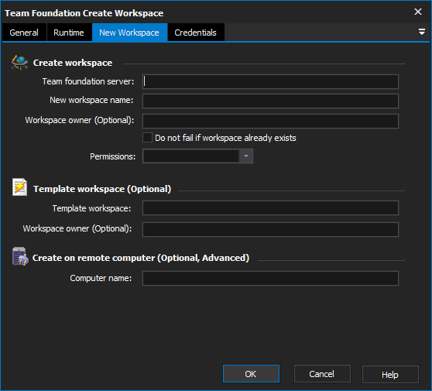The width and height of the screenshot is (432, 391).
Task: Click the Permissions combo box text area
Action: pyautogui.click(x=191, y=156)
